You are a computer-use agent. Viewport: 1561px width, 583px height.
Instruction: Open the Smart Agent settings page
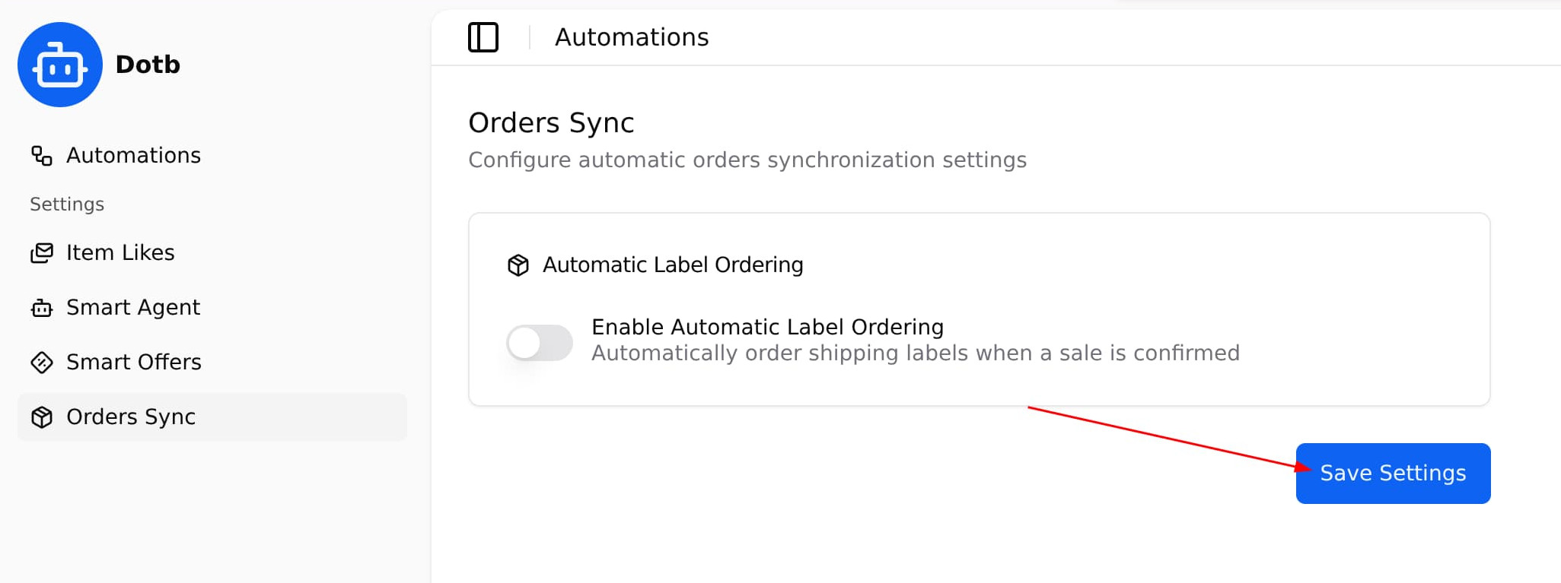pyautogui.click(x=133, y=308)
